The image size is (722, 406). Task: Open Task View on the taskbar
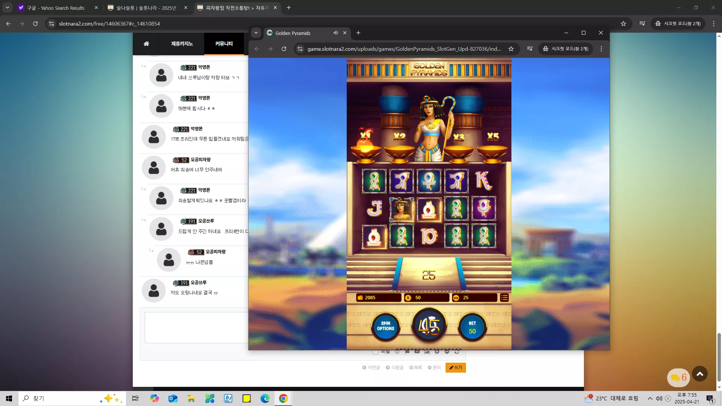135,398
